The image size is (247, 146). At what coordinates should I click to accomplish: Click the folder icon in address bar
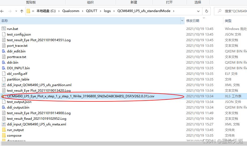coord(28,11)
